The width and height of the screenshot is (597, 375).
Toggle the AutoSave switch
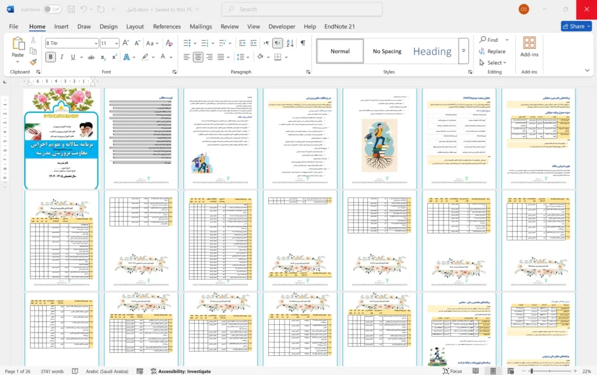point(52,9)
